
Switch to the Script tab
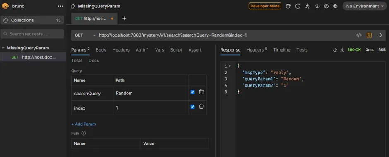point(176,50)
